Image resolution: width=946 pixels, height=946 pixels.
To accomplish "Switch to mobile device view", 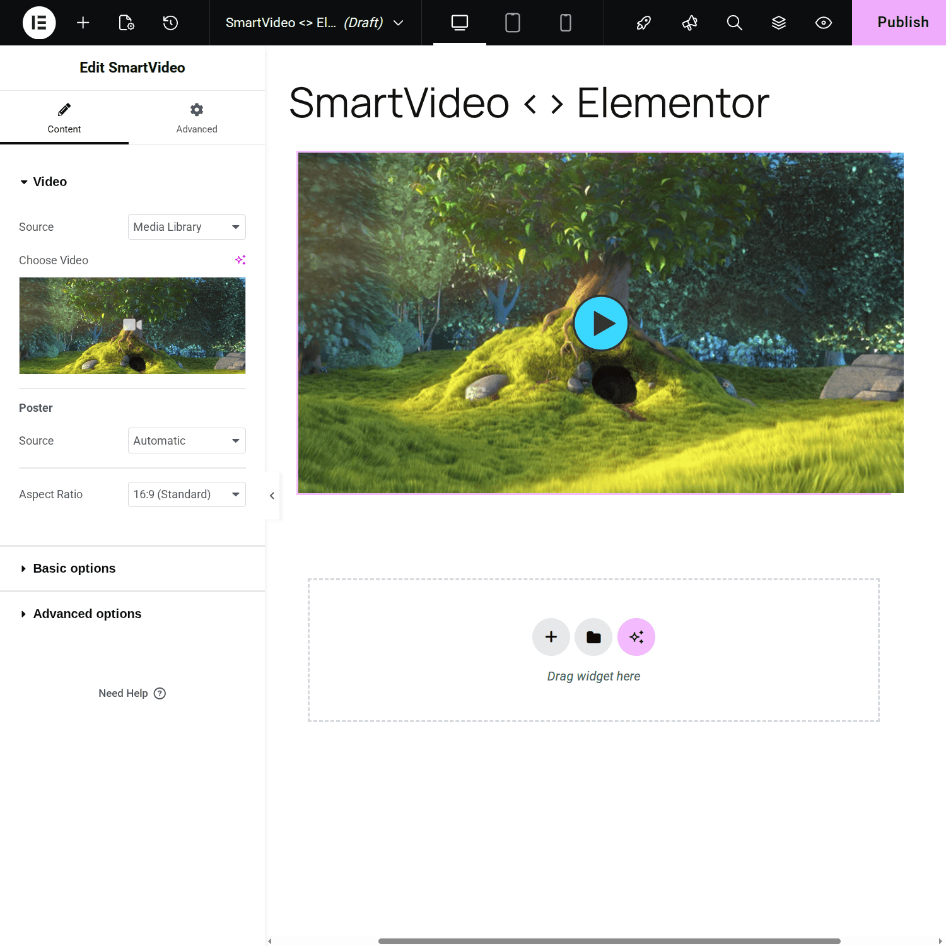I will click(566, 23).
